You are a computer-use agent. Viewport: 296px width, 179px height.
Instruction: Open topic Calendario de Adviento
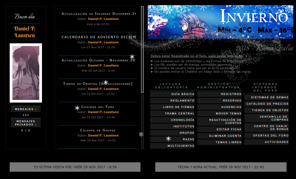point(98,37)
